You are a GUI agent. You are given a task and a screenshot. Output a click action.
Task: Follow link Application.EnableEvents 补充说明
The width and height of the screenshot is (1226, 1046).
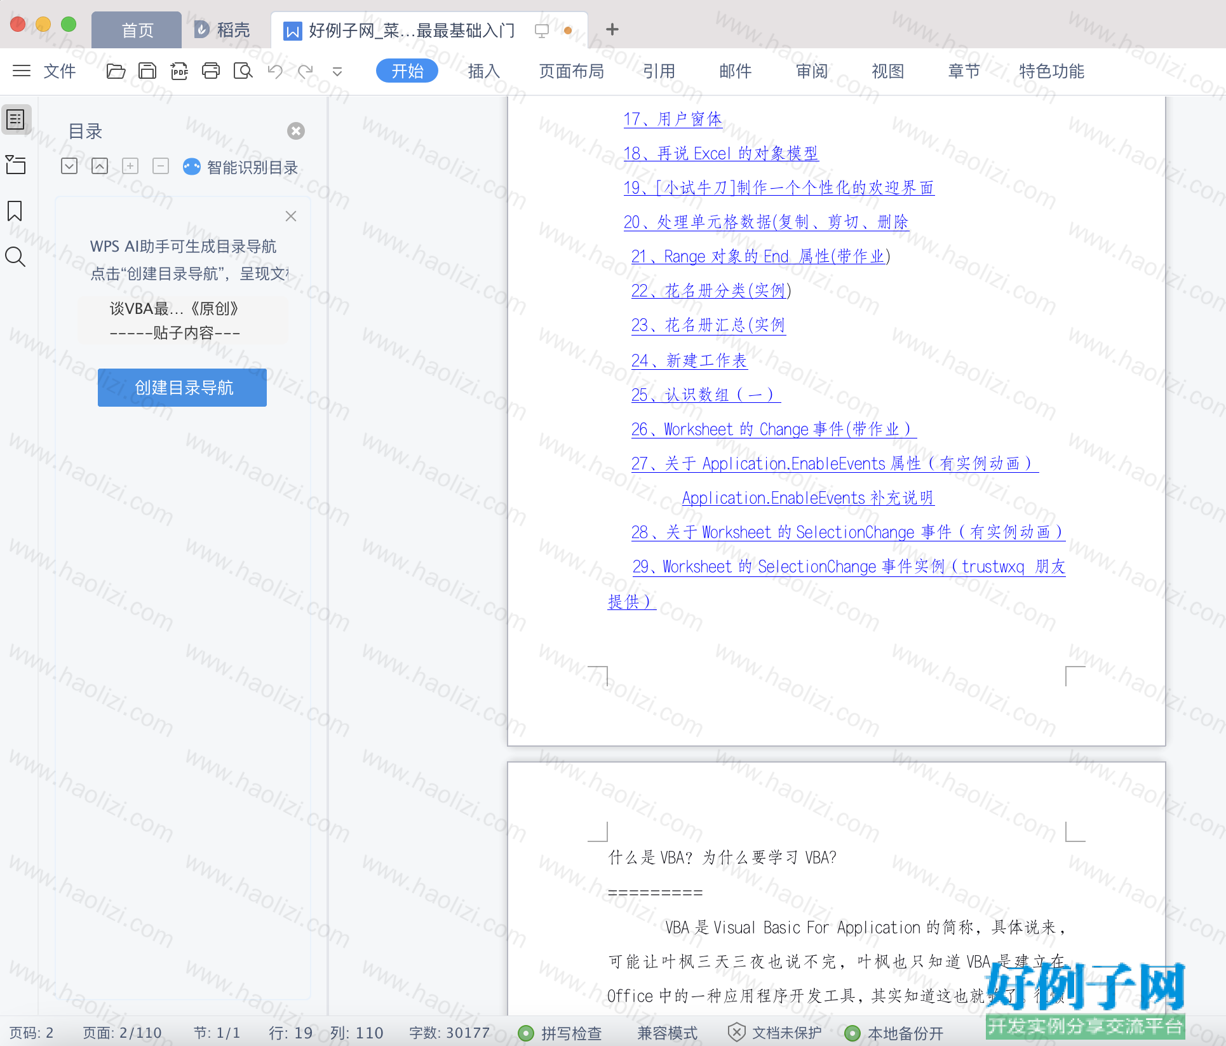[808, 498]
